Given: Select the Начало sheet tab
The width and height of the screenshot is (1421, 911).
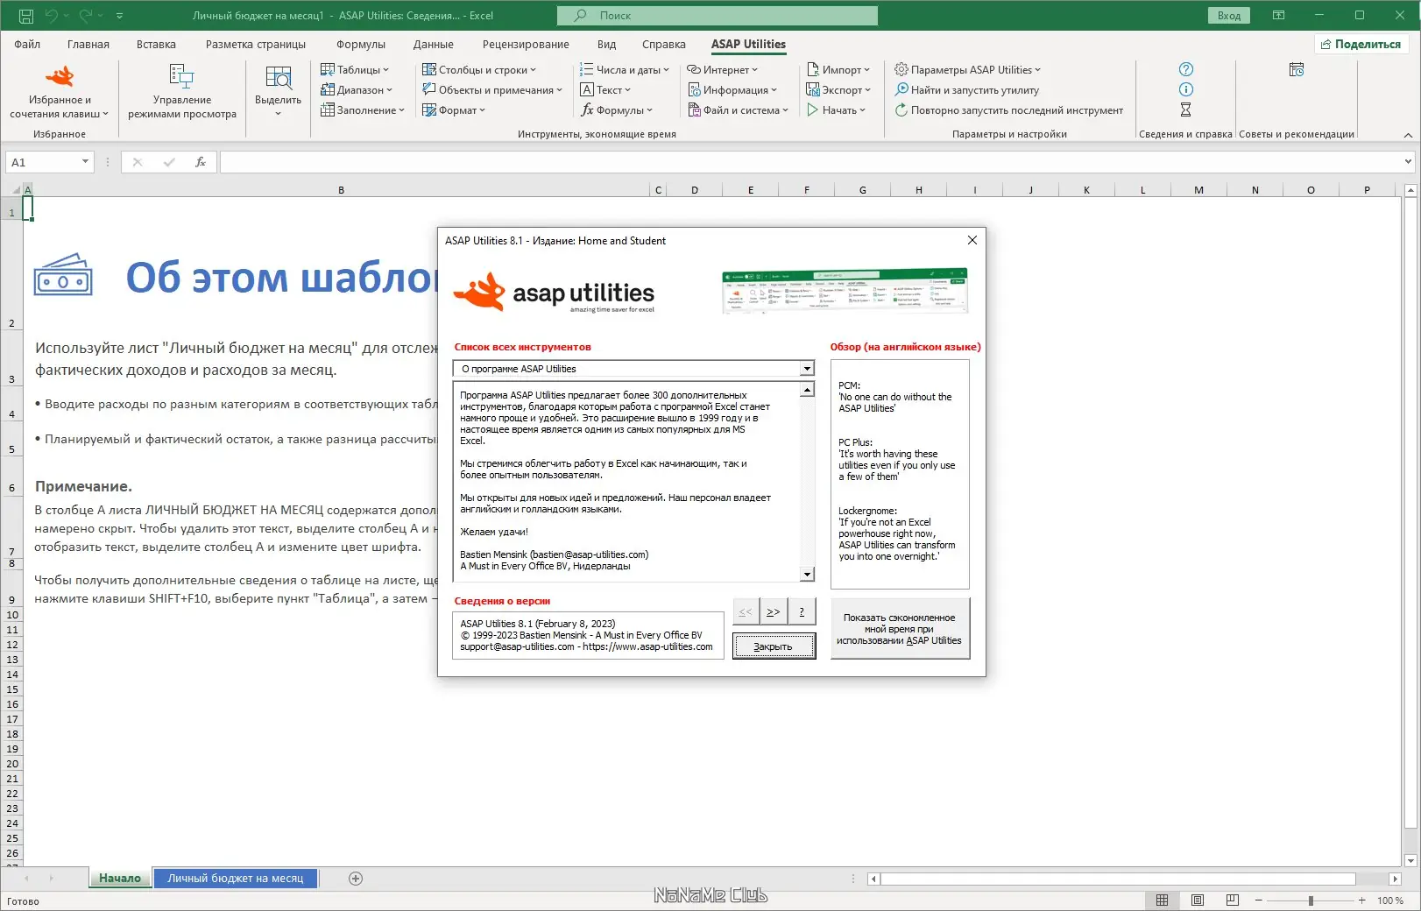Looking at the screenshot, I should tap(120, 878).
